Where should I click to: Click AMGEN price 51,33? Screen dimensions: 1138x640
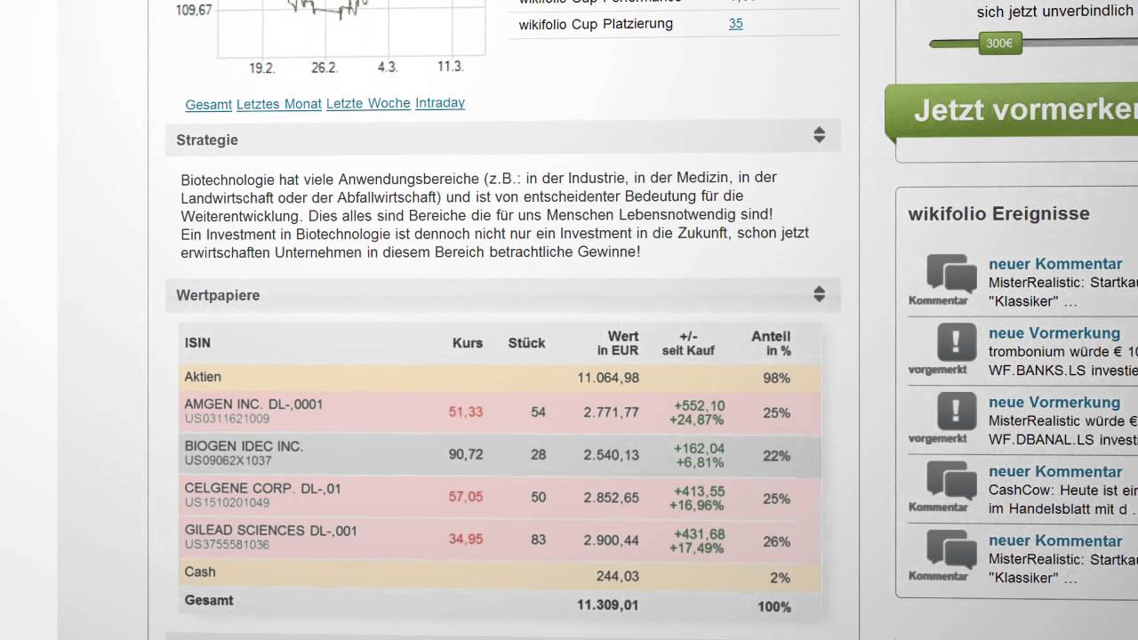[466, 412]
